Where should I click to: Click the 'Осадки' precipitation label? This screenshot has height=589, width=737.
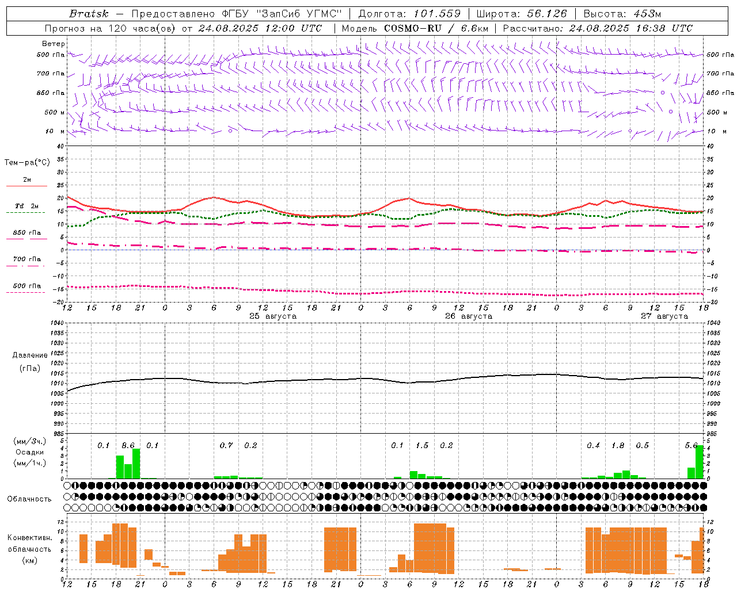click(x=29, y=452)
